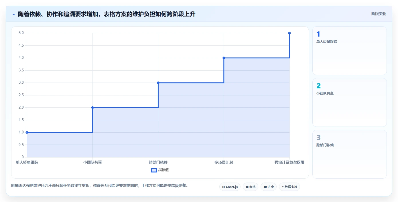Click the 阶段变化 label in header
Screen dimensions: 398x202
[379, 14]
